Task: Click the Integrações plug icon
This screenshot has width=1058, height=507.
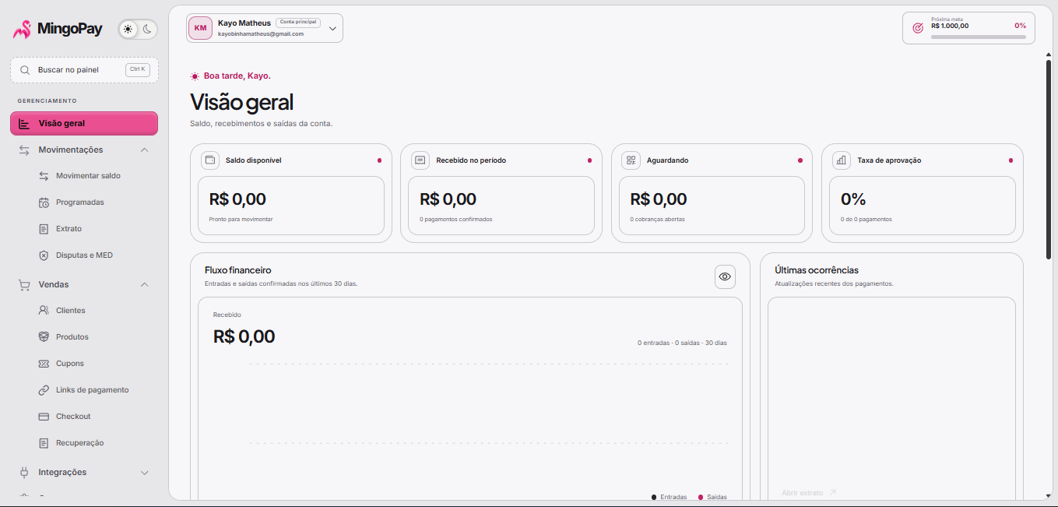Action: pyautogui.click(x=24, y=472)
